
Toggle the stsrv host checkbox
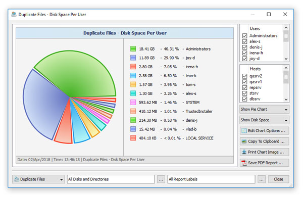point(244,93)
